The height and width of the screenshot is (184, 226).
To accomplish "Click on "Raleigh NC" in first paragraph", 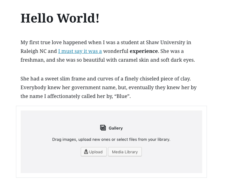I will [33, 51].
